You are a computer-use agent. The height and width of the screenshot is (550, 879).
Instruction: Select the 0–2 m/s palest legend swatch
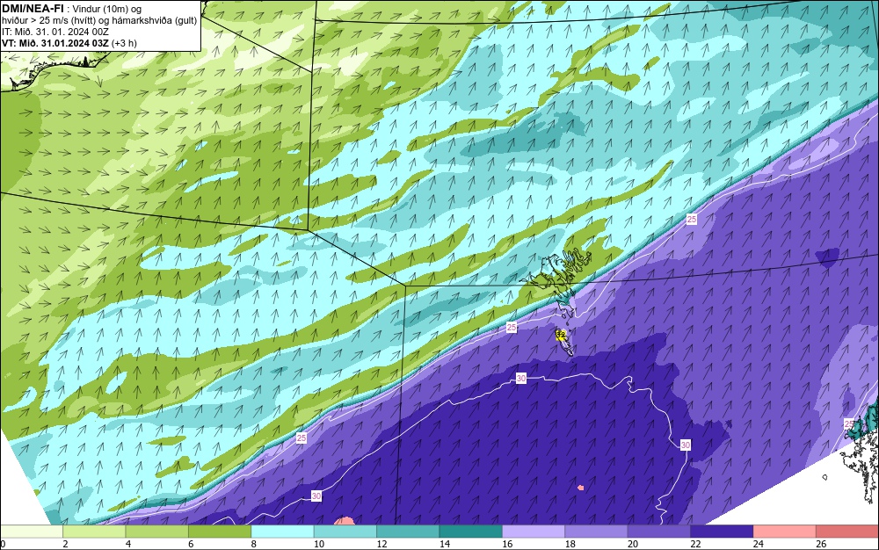(x=32, y=532)
